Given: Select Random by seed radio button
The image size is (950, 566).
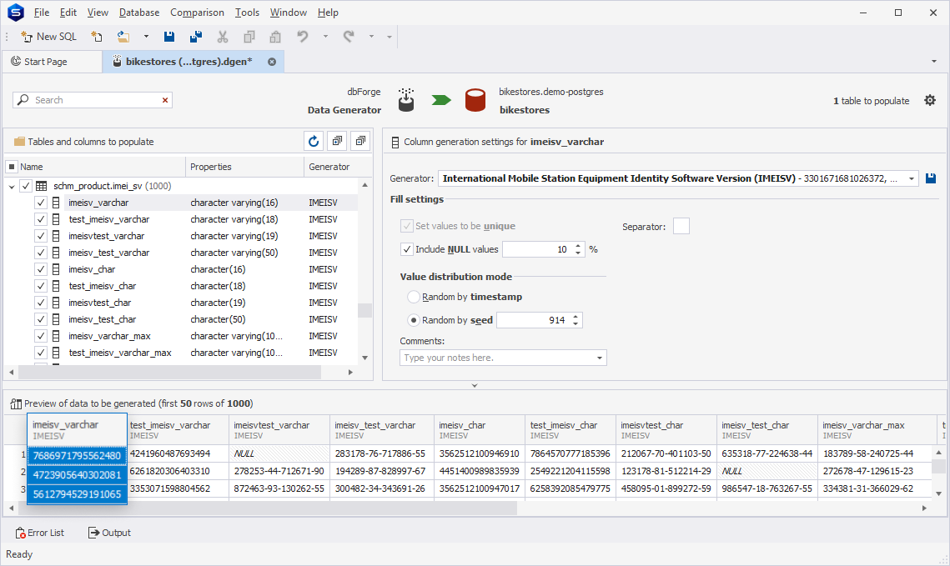Looking at the screenshot, I should pos(414,320).
